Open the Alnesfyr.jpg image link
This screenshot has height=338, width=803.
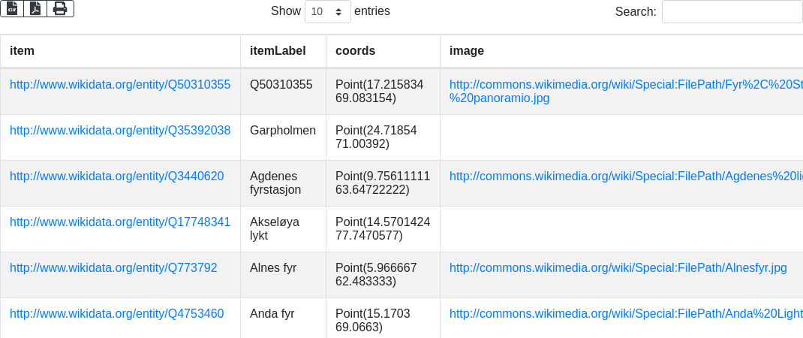[618, 268]
